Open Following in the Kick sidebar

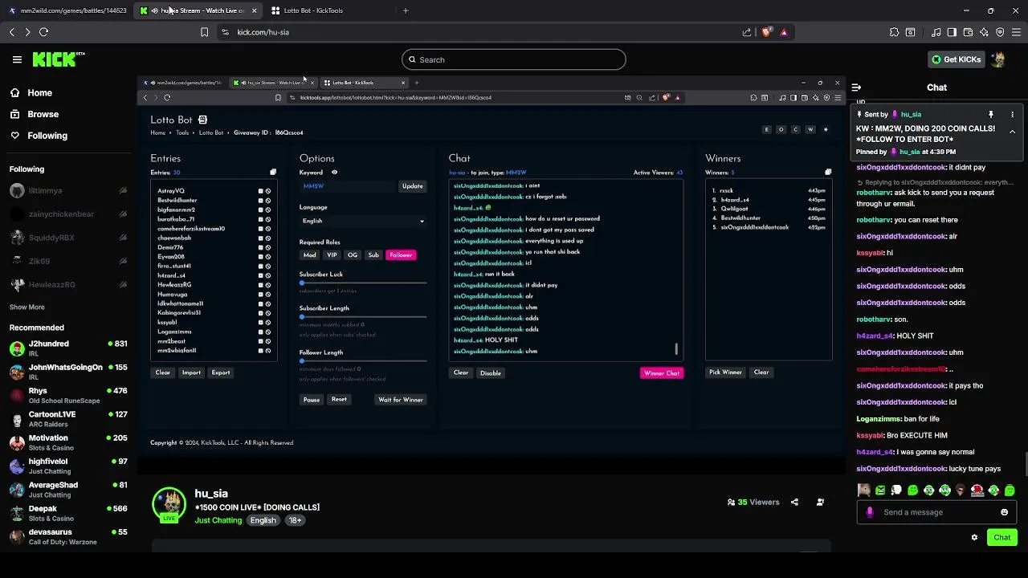tap(40, 136)
